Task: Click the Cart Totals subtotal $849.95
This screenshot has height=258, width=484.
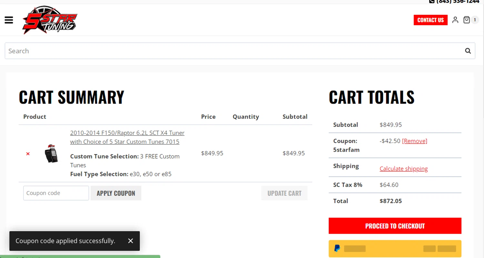Action: click(391, 125)
